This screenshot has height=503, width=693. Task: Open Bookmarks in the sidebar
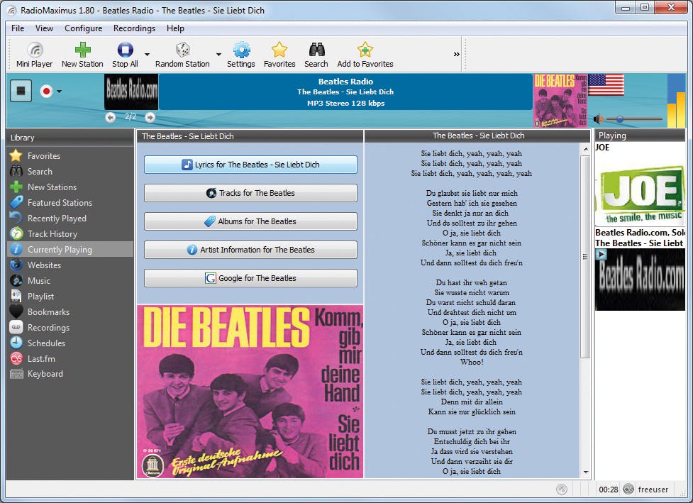point(70,312)
